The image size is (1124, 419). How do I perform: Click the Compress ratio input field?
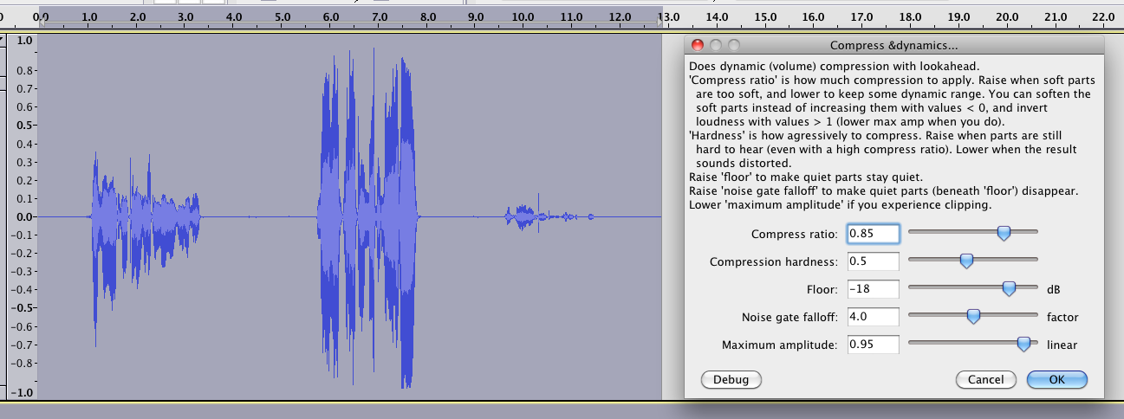coord(873,234)
